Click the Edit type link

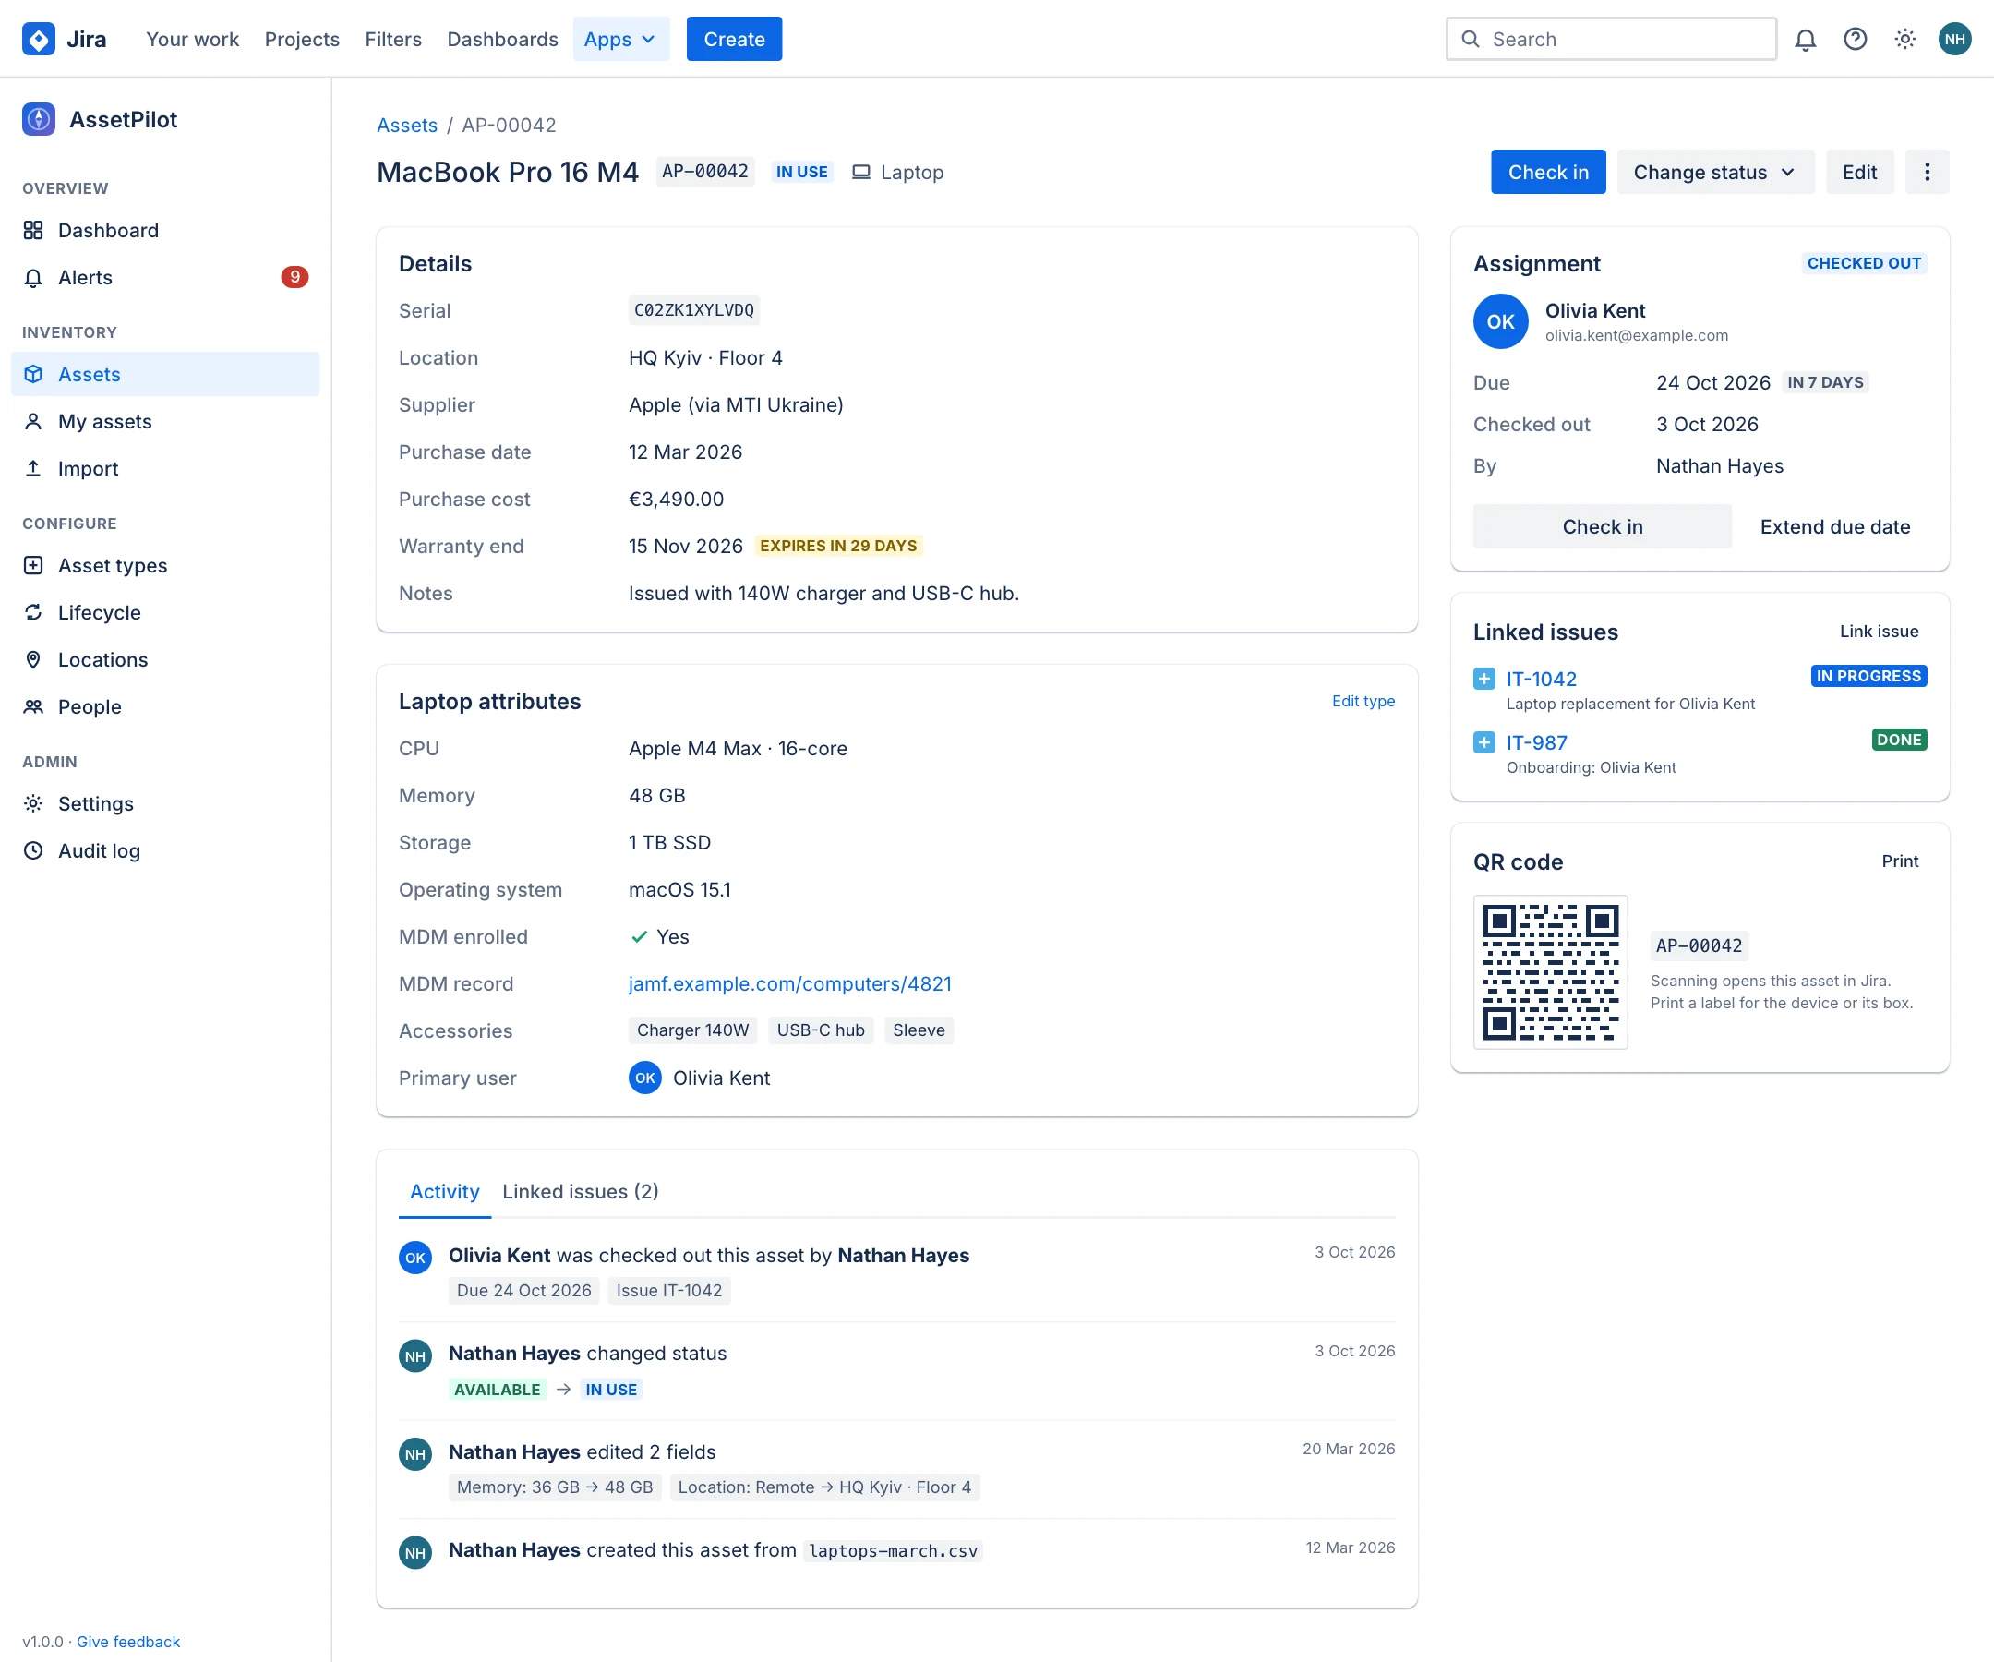coord(1363,701)
